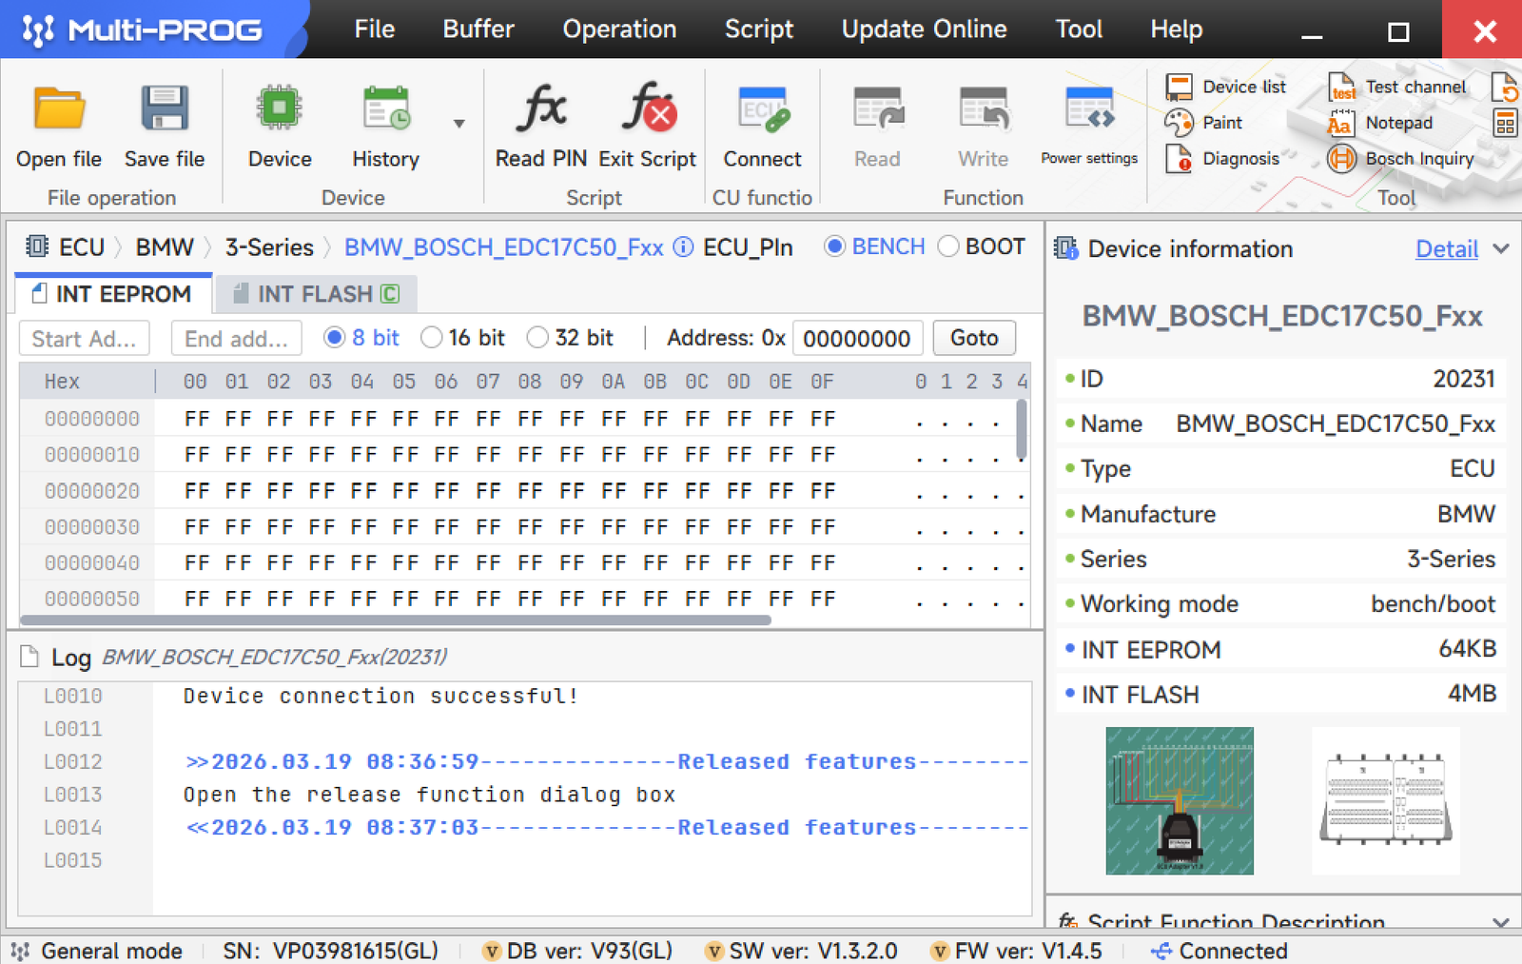Switch to the INT FLASH tab
Image resolution: width=1522 pixels, height=964 pixels.
tap(316, 294)
